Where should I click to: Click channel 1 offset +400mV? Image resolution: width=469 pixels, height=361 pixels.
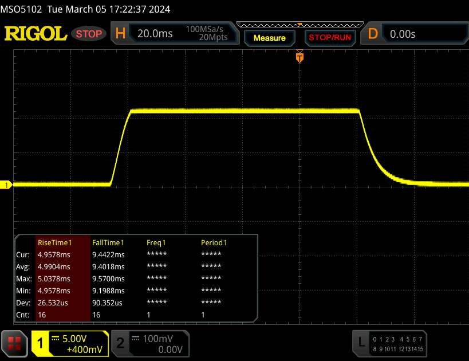click(85, 350)
